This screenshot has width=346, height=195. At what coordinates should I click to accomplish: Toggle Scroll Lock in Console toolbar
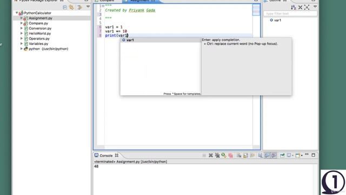pos(245,155)
